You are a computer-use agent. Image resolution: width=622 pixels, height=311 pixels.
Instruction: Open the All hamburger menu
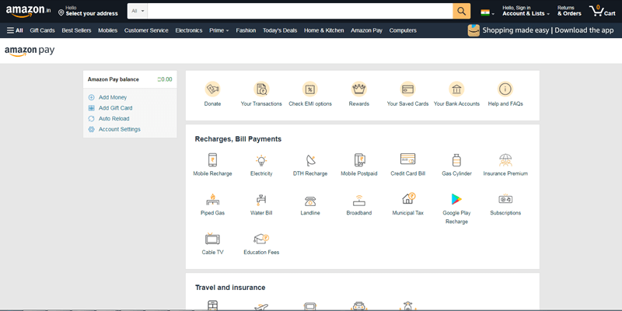[15, 30]
